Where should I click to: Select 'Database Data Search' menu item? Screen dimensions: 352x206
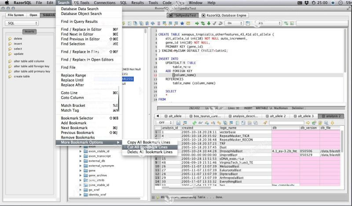coord(89,9)
